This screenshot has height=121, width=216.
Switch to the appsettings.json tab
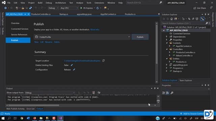click(x=84, y=14)
